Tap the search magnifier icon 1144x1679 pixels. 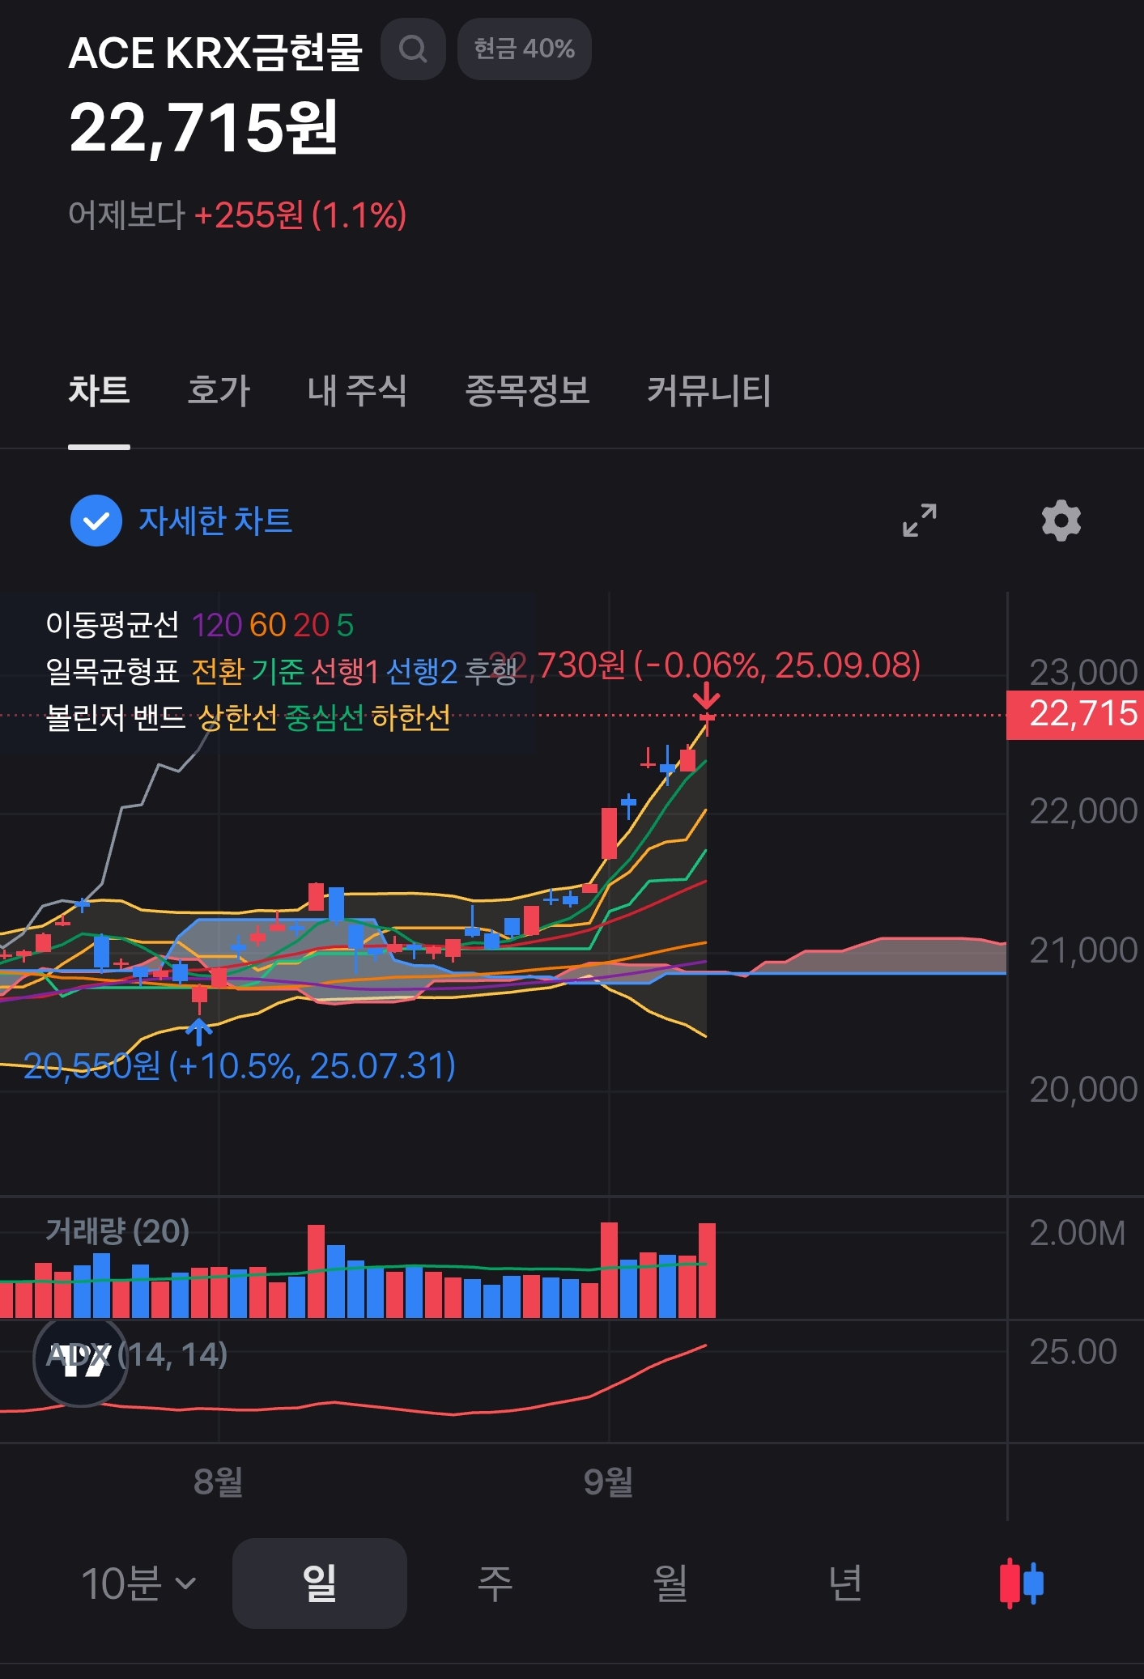click(413, 49)
